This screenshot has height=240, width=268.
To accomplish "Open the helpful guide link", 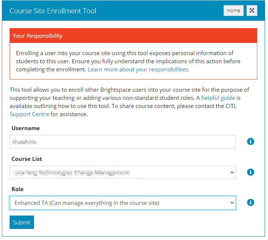I will tap(218, 98).
